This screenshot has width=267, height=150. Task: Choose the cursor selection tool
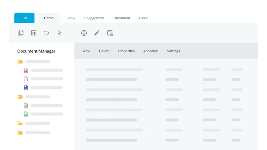(59, 33)
